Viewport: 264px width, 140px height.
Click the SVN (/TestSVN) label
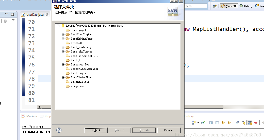click(x=32, y=127)
